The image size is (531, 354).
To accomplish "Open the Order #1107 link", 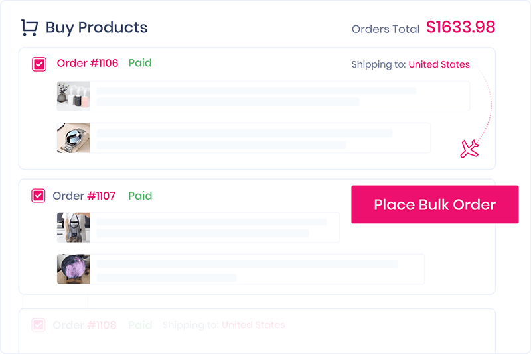I will click(x=84, y=196).
